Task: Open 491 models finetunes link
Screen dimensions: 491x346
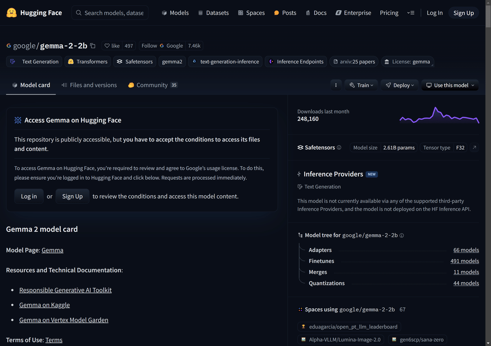Action: (465, 261)
